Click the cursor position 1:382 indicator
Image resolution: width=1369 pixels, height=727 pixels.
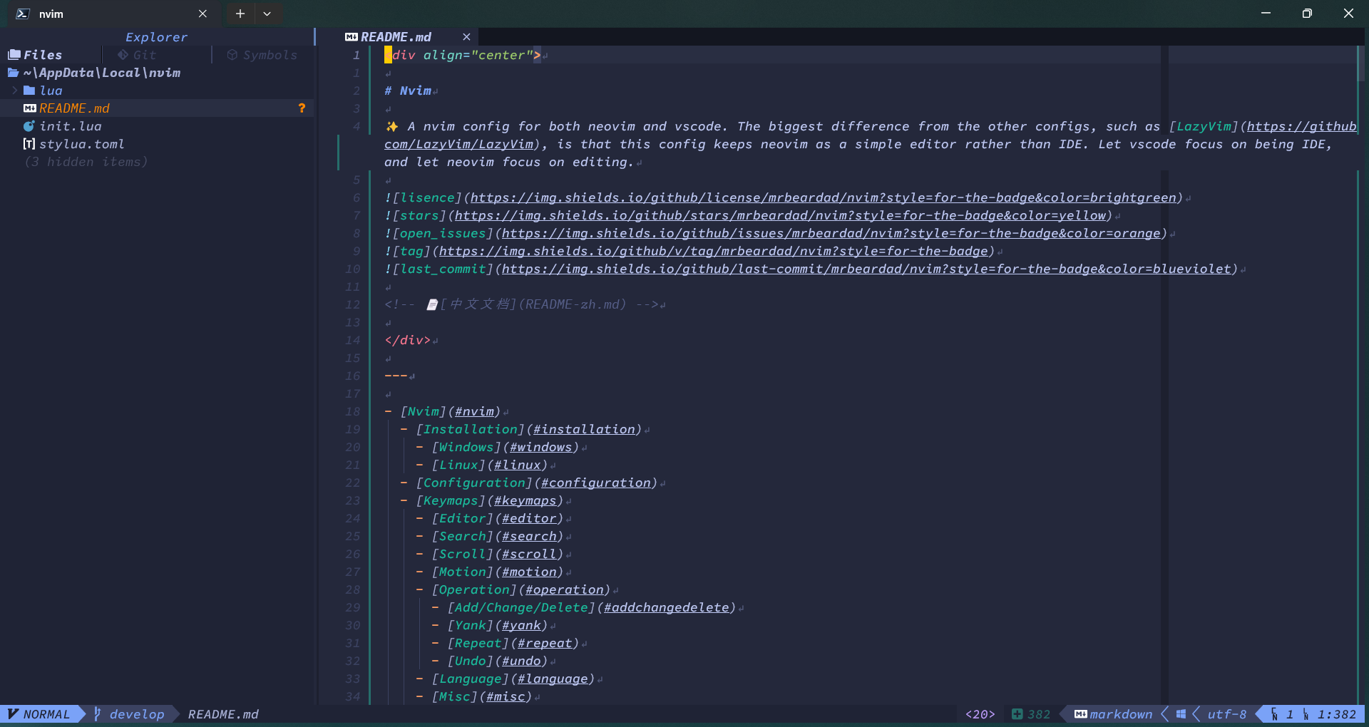pyautogui.click(x=1336, y=714)
